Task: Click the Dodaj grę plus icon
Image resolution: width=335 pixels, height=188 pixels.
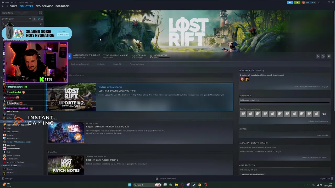Action: (x=3, y=179)
